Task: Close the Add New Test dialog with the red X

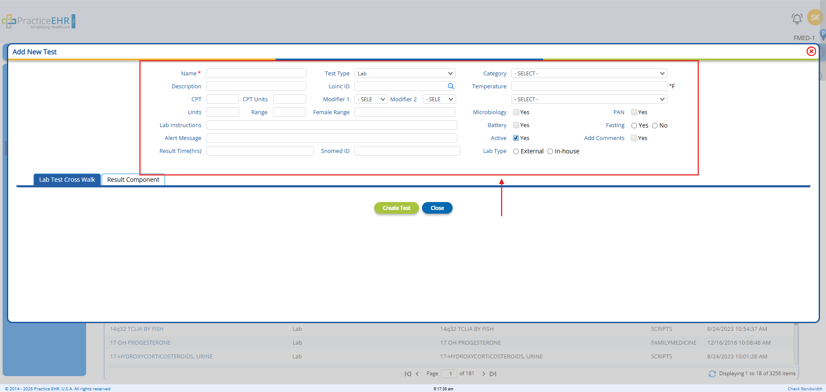Action: 811,52
